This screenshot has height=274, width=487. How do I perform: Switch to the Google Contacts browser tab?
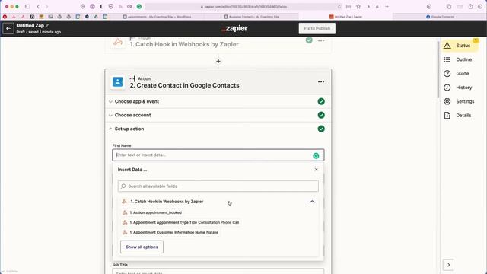[440, 17]
